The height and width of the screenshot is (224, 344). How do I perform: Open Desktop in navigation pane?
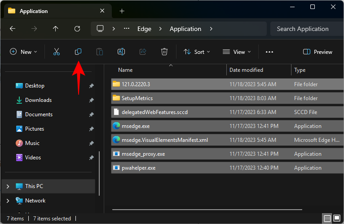(35, 86)
